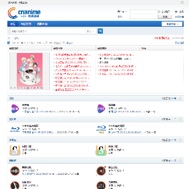Screen dimensions: 189x189
Task: Collapse the Blu-ray category section toggle
Action: pos(180,119)
